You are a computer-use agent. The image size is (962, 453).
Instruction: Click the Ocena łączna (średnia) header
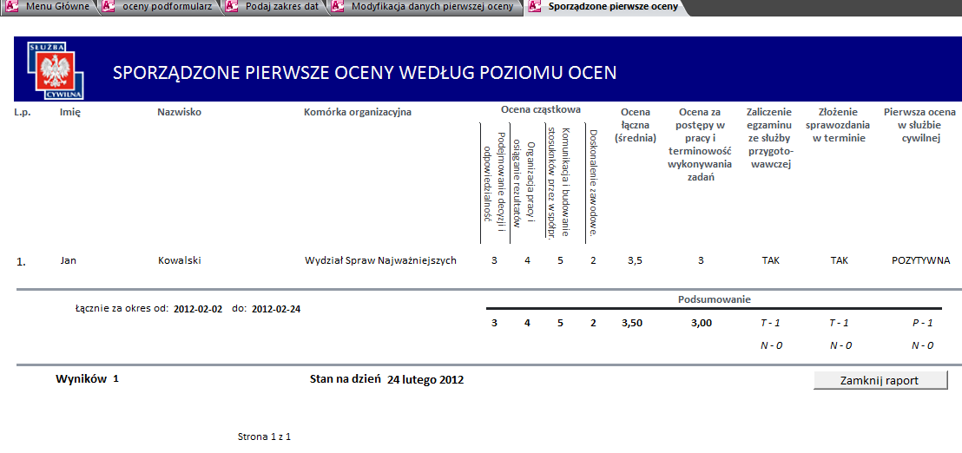pyautogui.click(x=635, y=125)
